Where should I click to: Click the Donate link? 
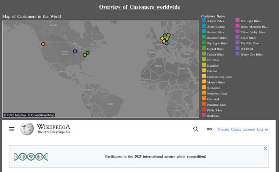pyautogui.click(x=223, y=129)
